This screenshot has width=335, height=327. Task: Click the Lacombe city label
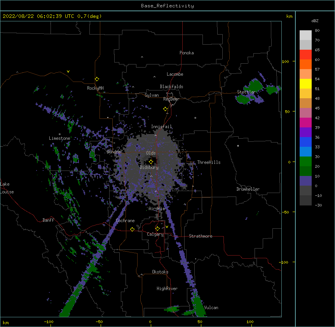[x=175, y=74]
